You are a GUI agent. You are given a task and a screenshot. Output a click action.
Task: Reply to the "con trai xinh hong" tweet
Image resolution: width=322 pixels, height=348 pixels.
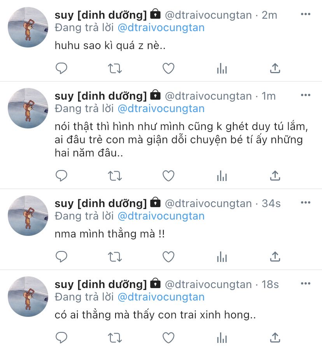click(x=61, y=338)
